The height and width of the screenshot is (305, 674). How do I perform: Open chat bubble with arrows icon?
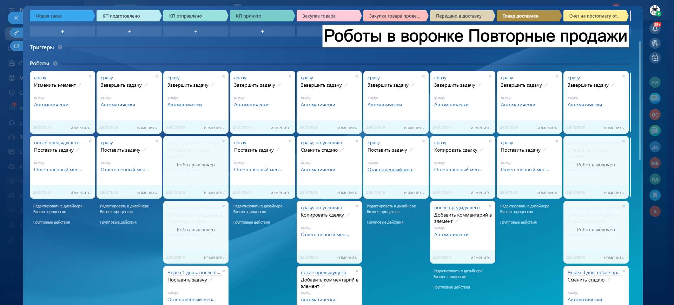point(655,58)
